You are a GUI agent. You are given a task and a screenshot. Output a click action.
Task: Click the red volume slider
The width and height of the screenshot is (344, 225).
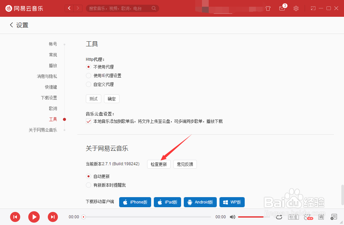(251, 217)
